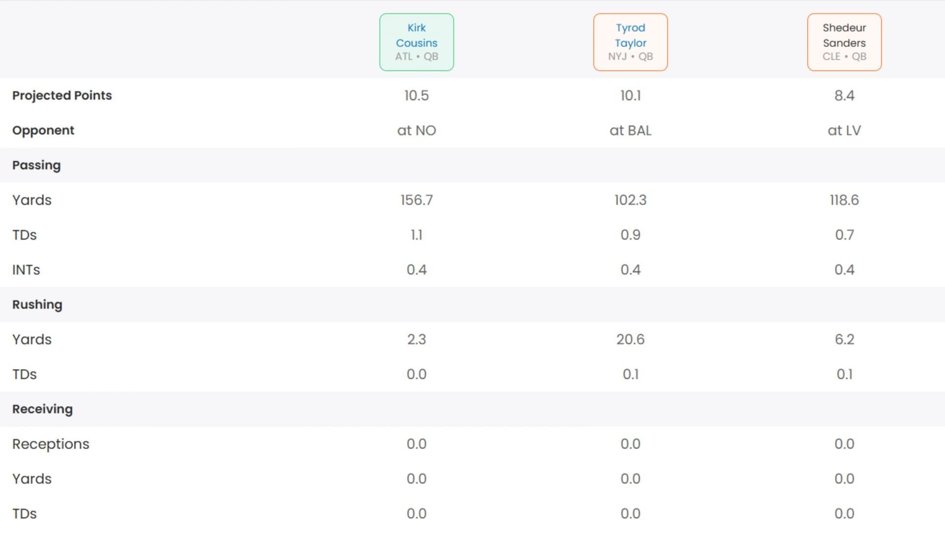Click Kirk Cousins passing yards 156.7

coord(416,200)
